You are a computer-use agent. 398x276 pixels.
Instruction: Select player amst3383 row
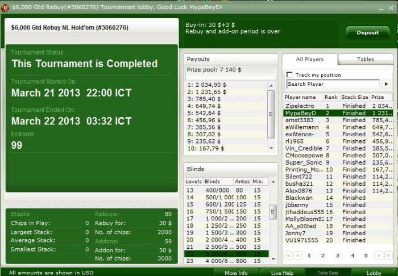(338, 120)
